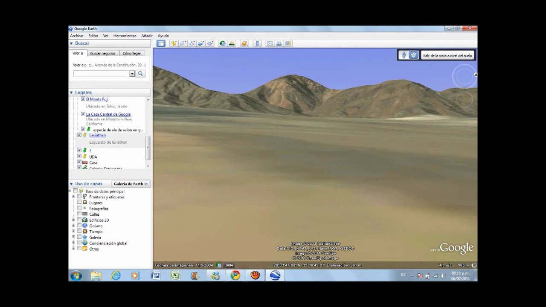Image resolution: width=546 pixels, height=307 pixels.
Task: Email the view with the envelope icon
Action: click(270, 43)
